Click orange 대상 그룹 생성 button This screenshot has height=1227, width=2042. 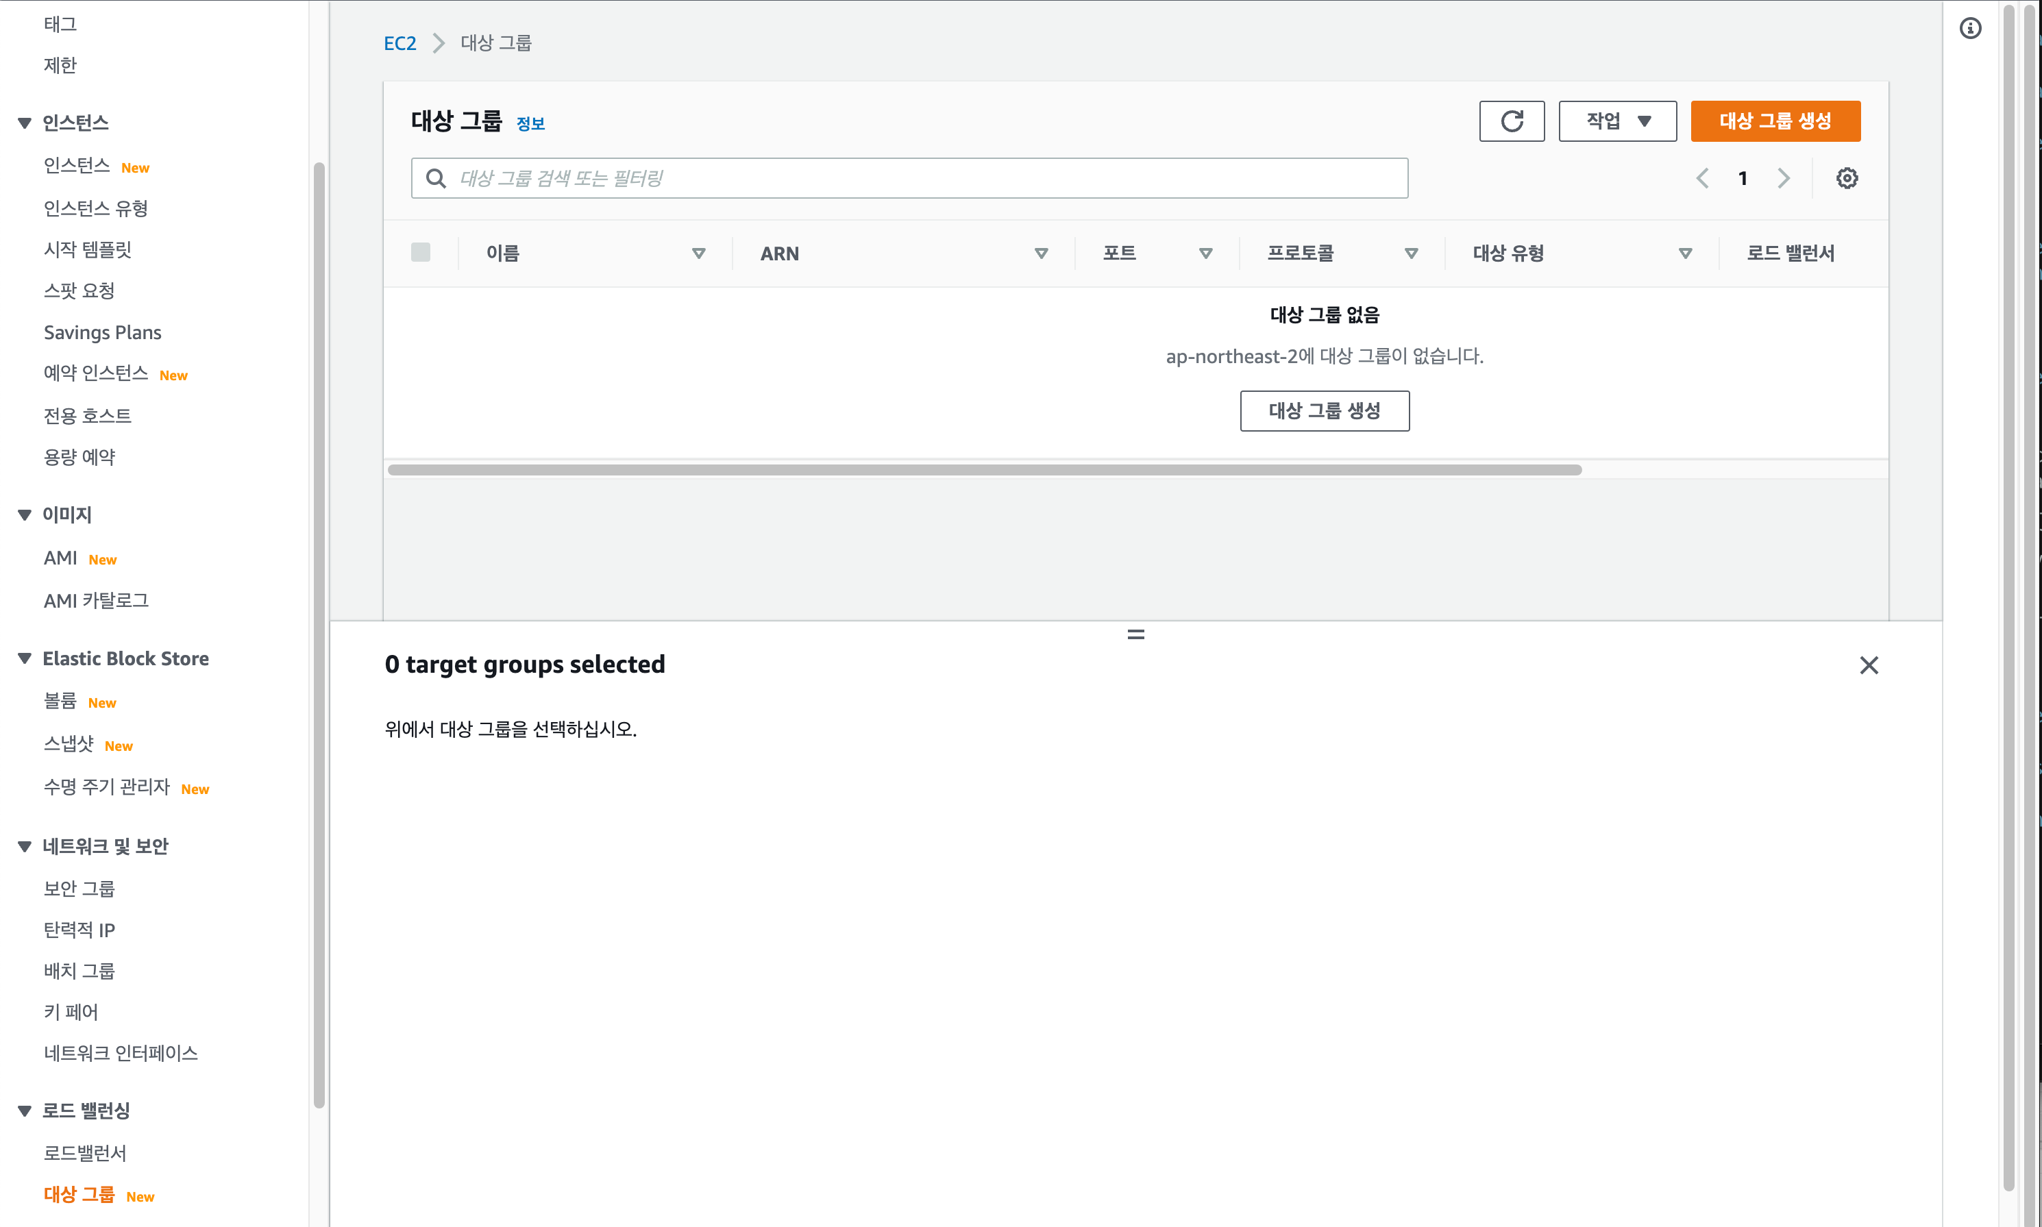(1775, 121)
